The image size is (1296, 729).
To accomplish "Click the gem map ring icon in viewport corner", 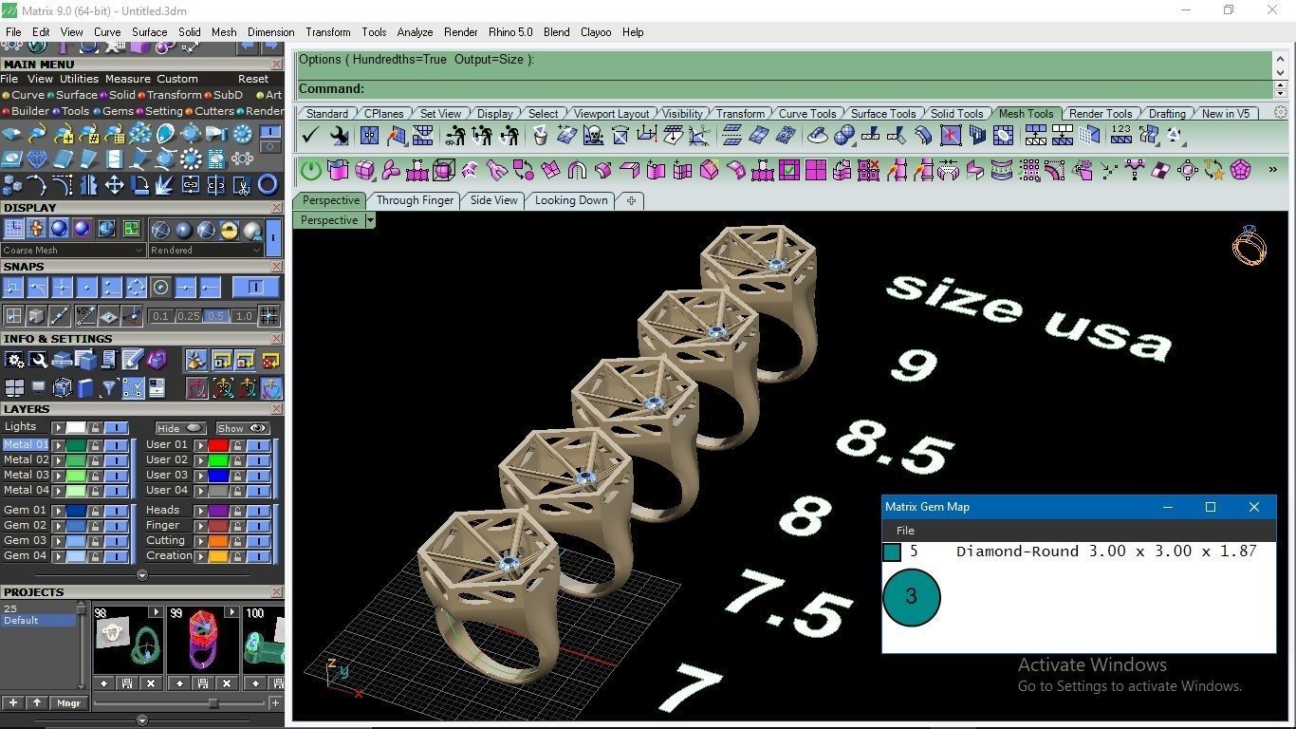I will (x=1249, y=245).
